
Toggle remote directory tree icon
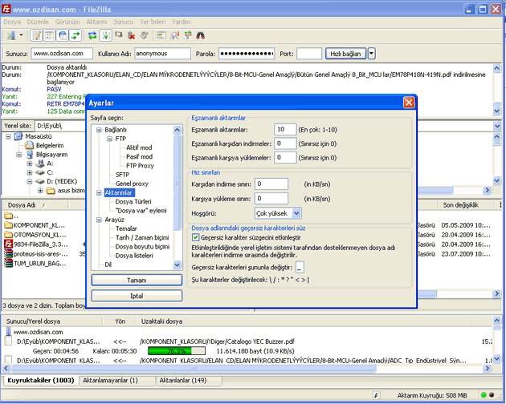(x=63, y=35)
